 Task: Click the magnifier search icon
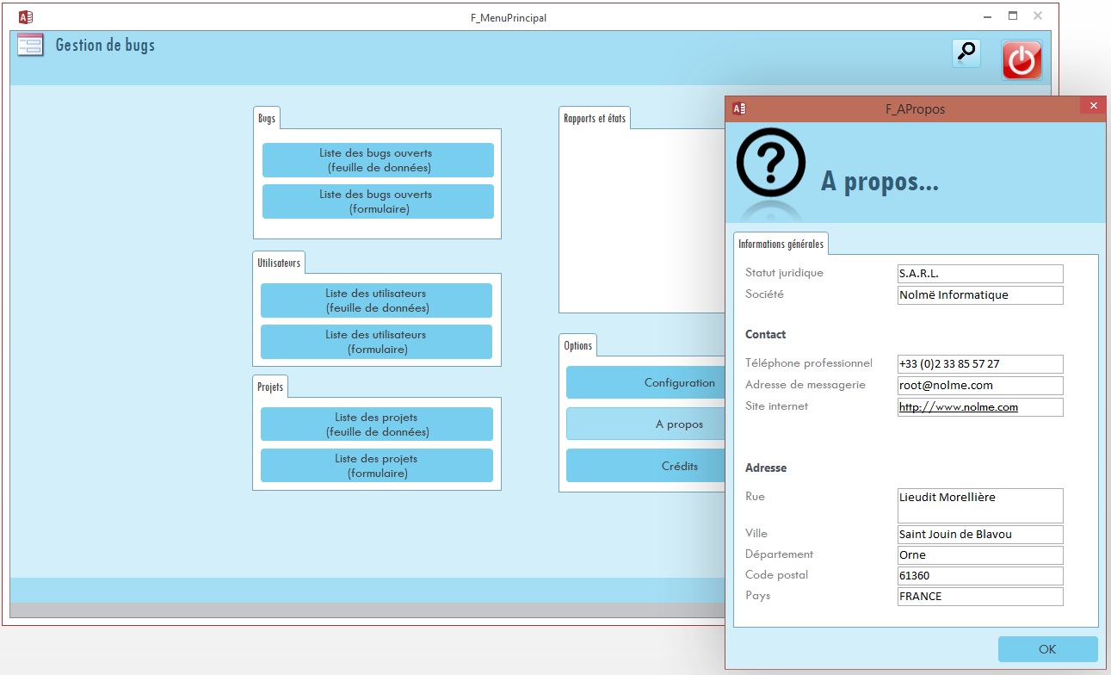pyautogui.click(x=966, y=53)
